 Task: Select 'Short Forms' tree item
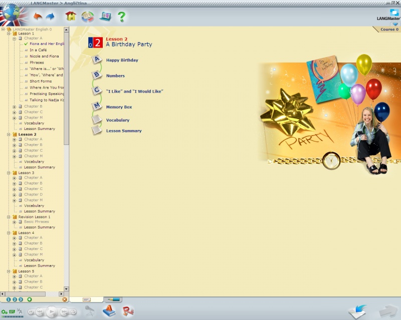tap(41, 81)
